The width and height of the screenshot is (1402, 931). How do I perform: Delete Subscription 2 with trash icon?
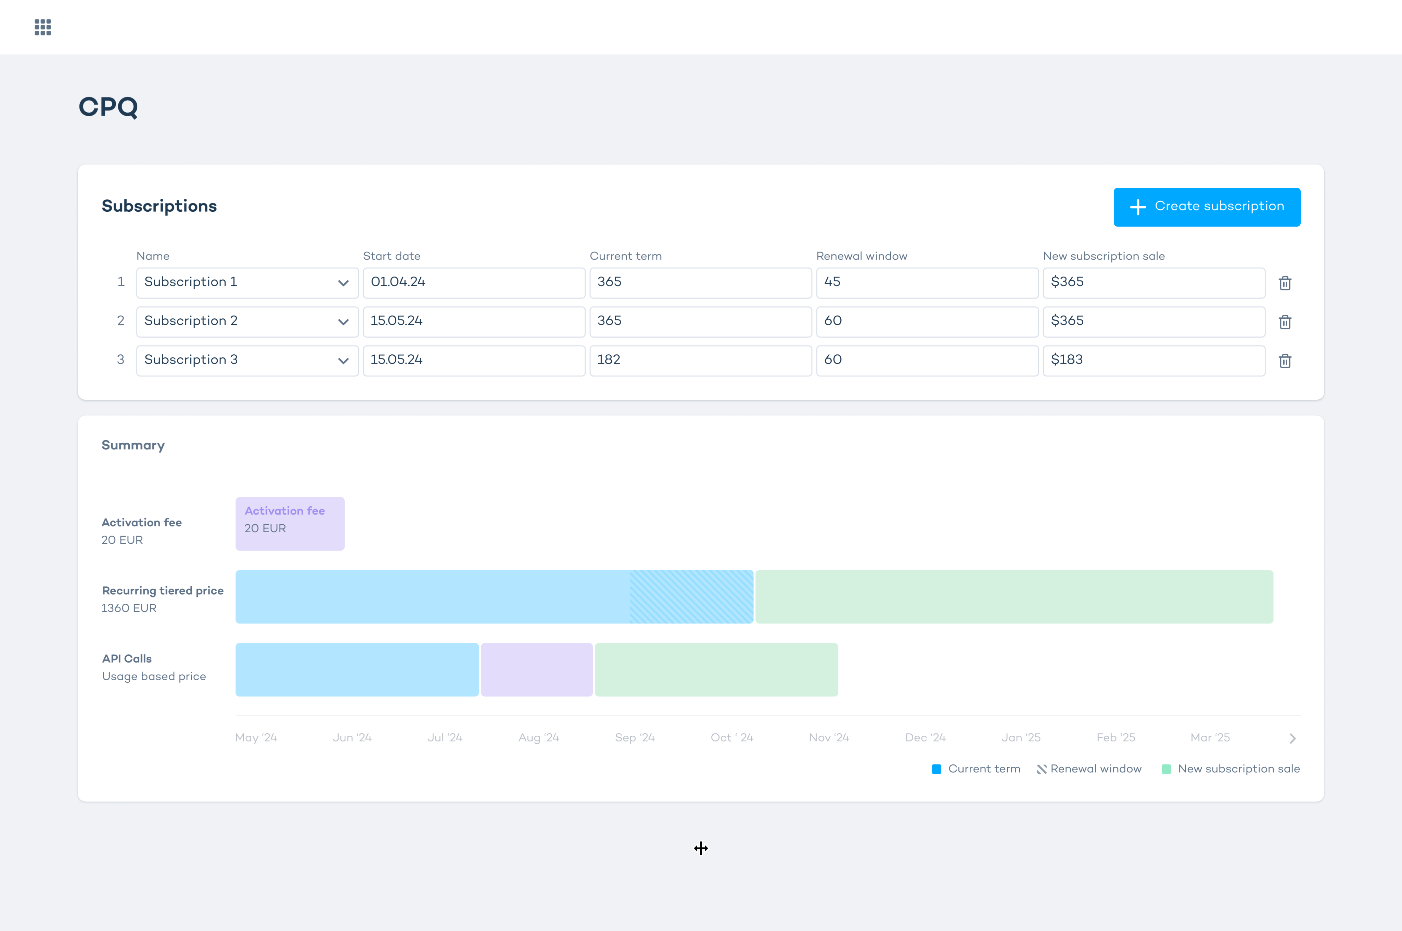[x=1284, y=322]
